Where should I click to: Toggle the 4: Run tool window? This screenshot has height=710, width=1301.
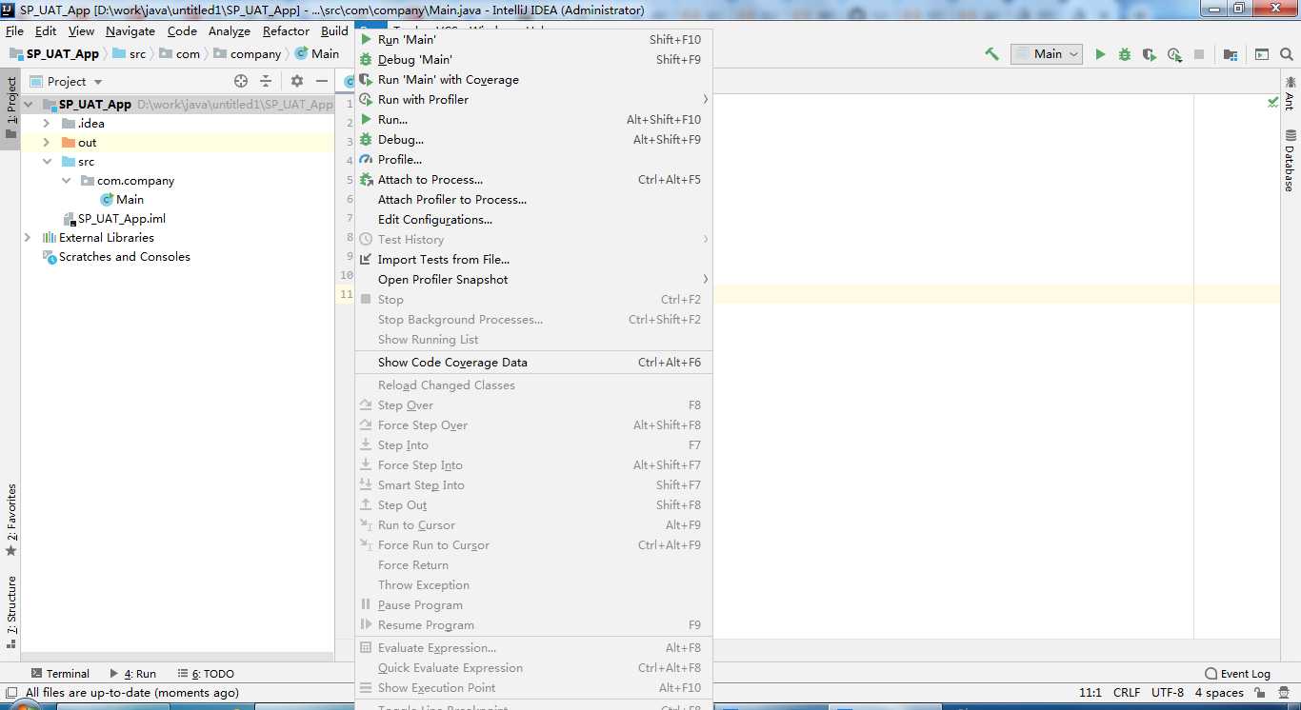click(132, 673)
